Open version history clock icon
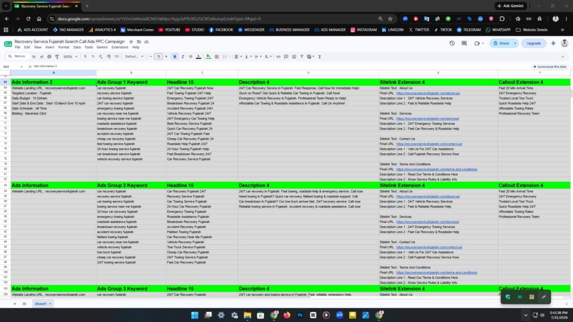Image resolution: width=573 pixels, height=322 pixels. pos(452,43)
